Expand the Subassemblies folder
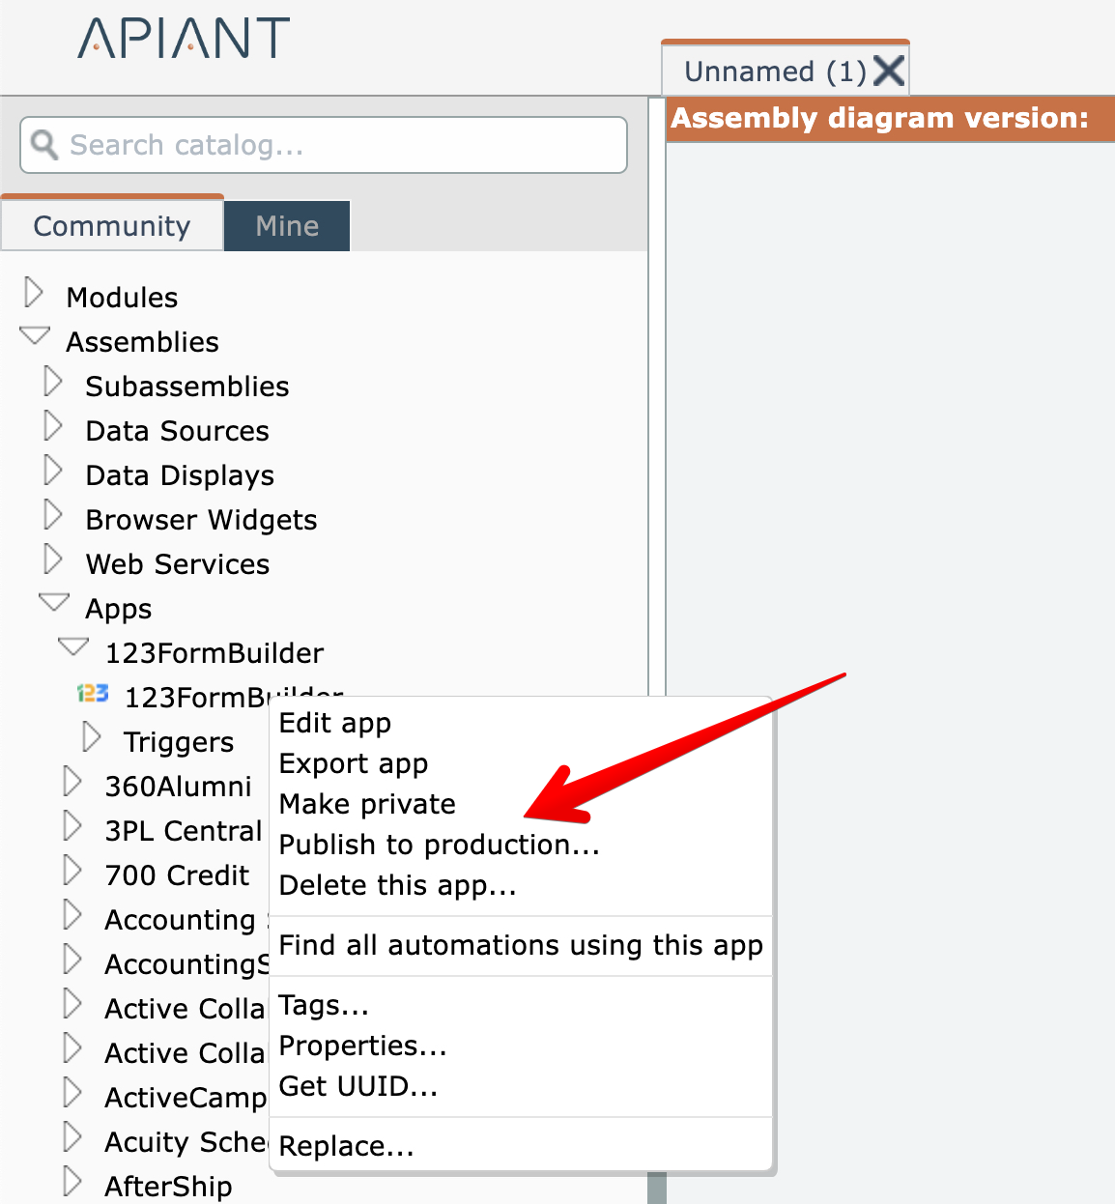This screenshot has height=1204, width=1115. [x=53, y=382]
